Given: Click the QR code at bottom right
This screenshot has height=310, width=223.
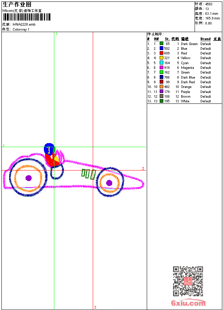Looking at the screenshot, I should click(188, 281).
